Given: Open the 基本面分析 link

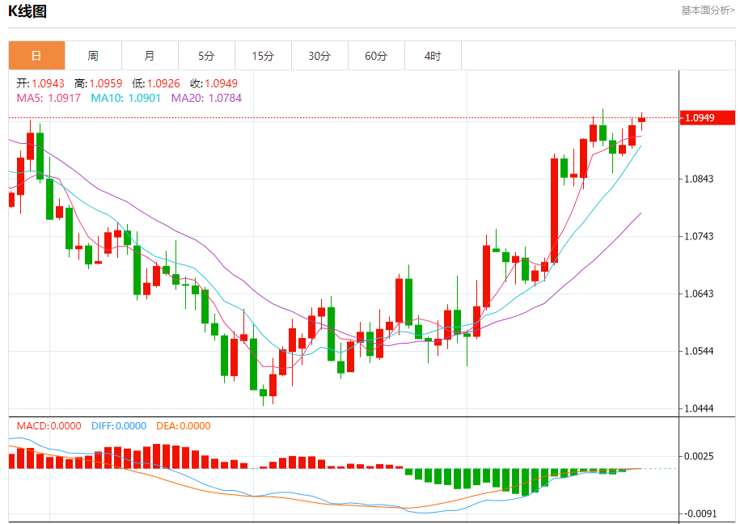Looking at the screenshot, I should (x=708, y=11).
